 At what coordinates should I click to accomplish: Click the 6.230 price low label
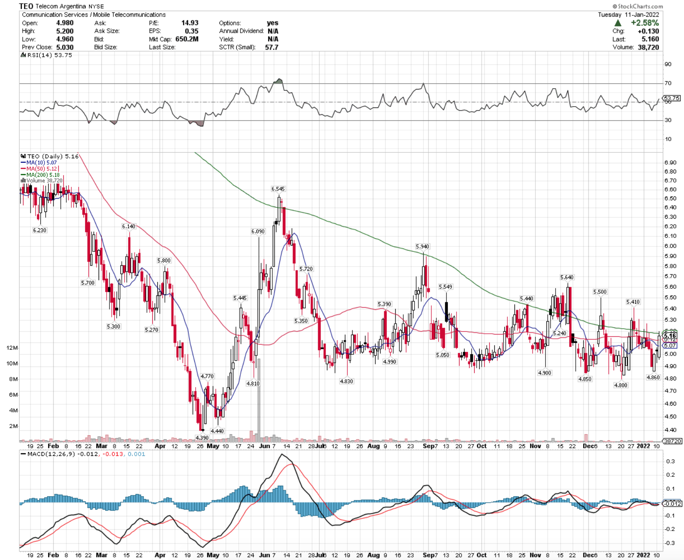point(40,230)
